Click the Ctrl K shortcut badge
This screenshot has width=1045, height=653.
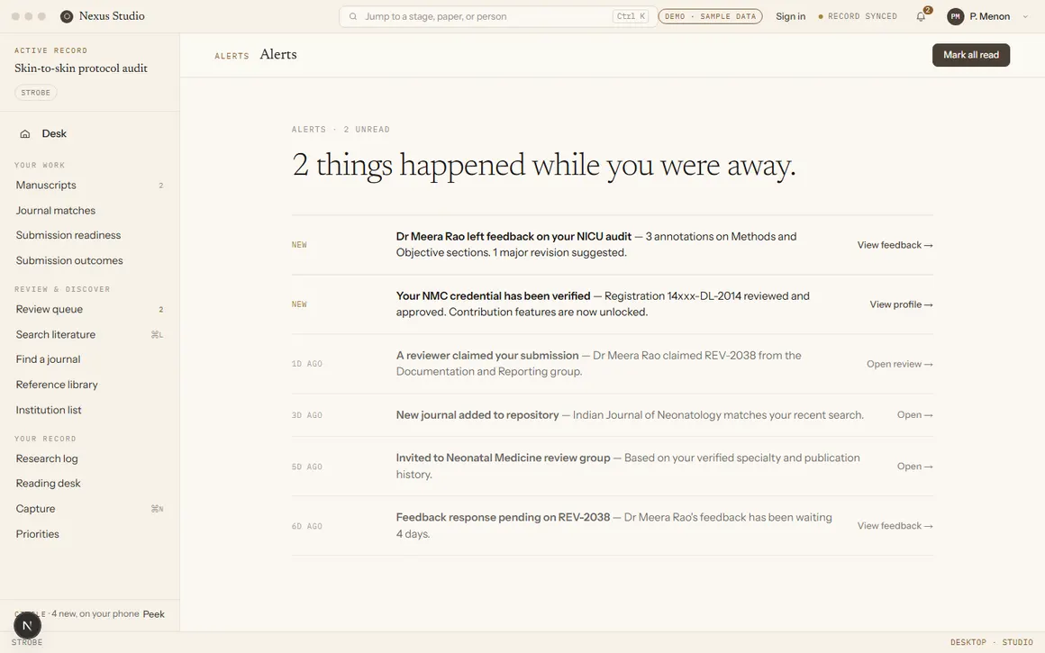[631, 16]
